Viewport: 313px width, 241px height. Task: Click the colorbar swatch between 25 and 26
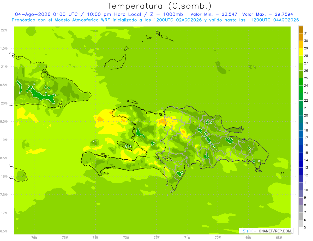tap(301, 74)
